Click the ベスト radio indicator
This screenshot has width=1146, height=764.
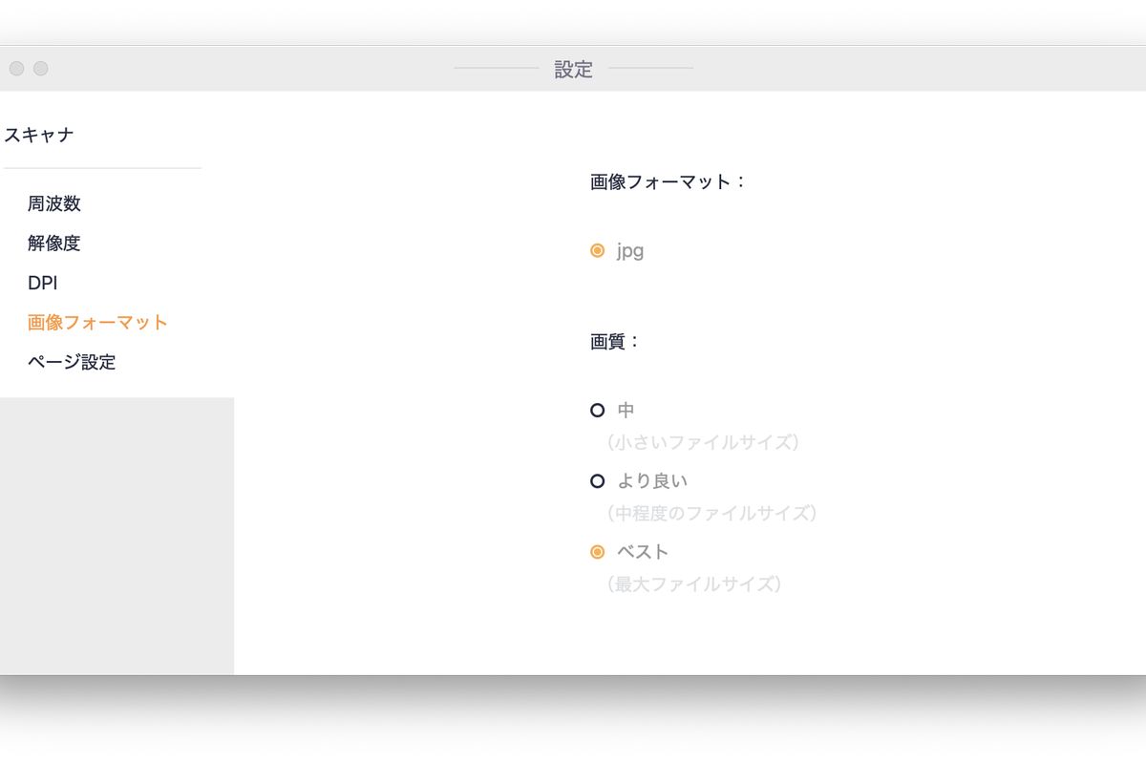click(x=598, y=551)
